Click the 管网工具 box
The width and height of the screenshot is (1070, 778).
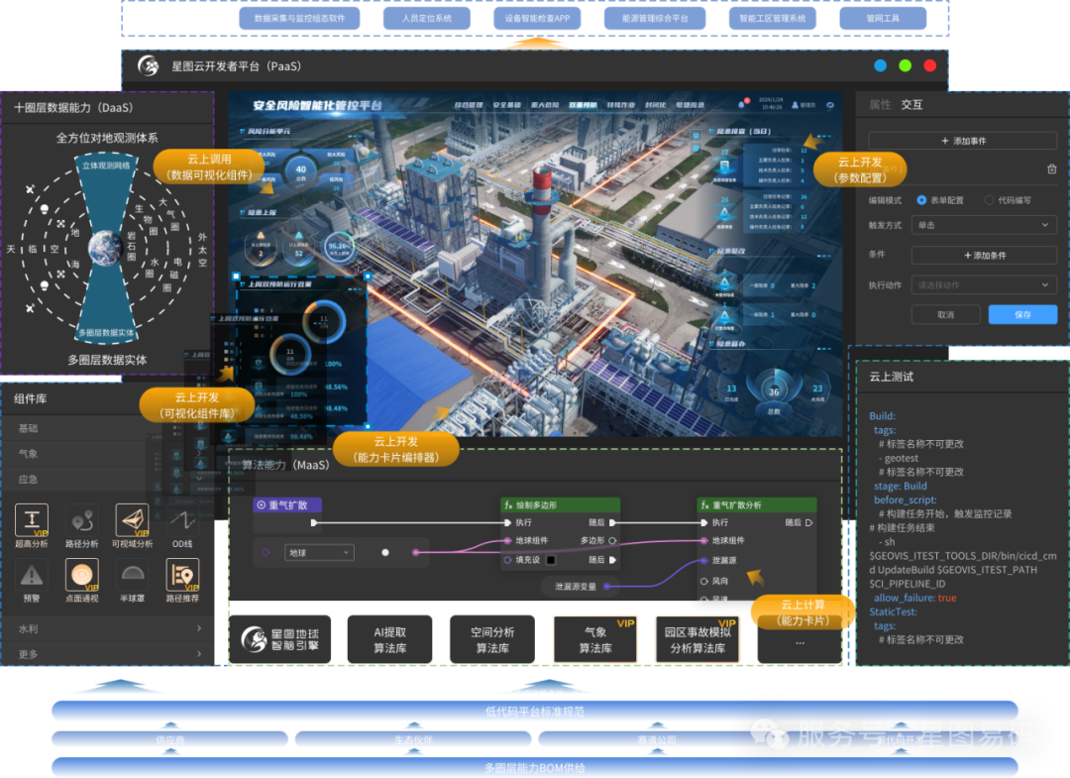coord(883,19)
